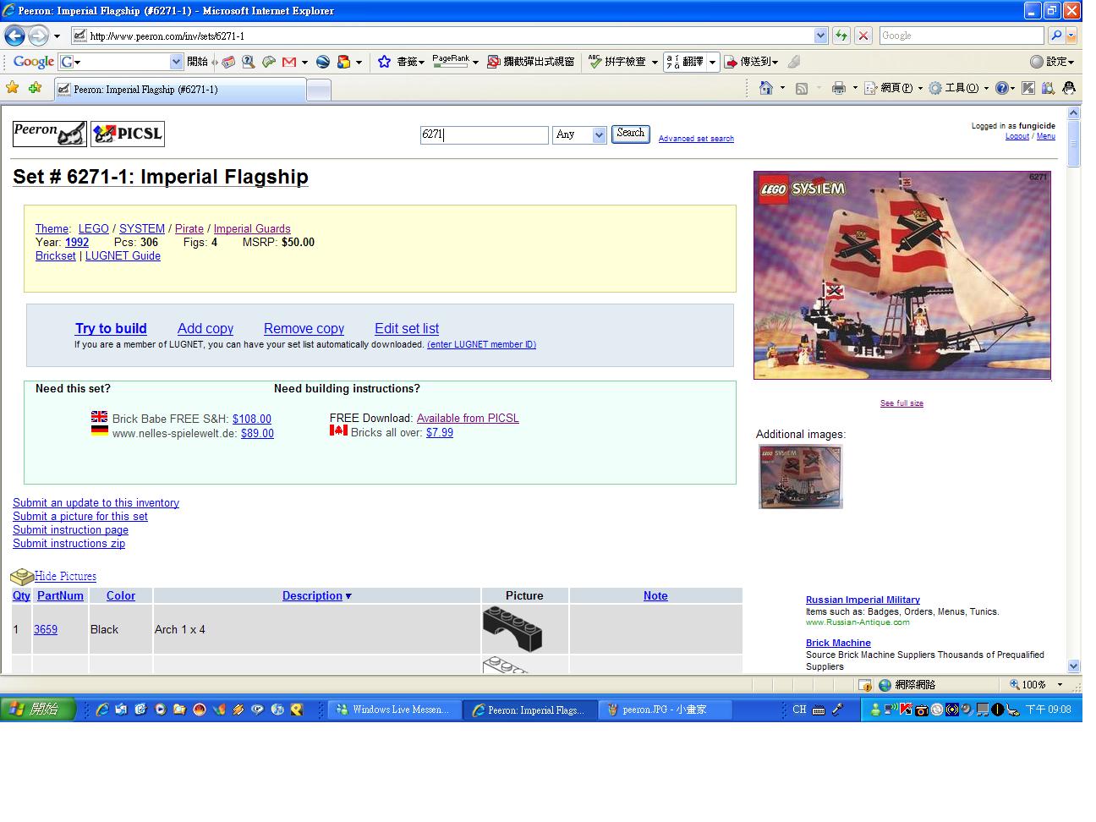Open a new blank browser tab
Screen dimensions: 1096x822
(318, 90)
